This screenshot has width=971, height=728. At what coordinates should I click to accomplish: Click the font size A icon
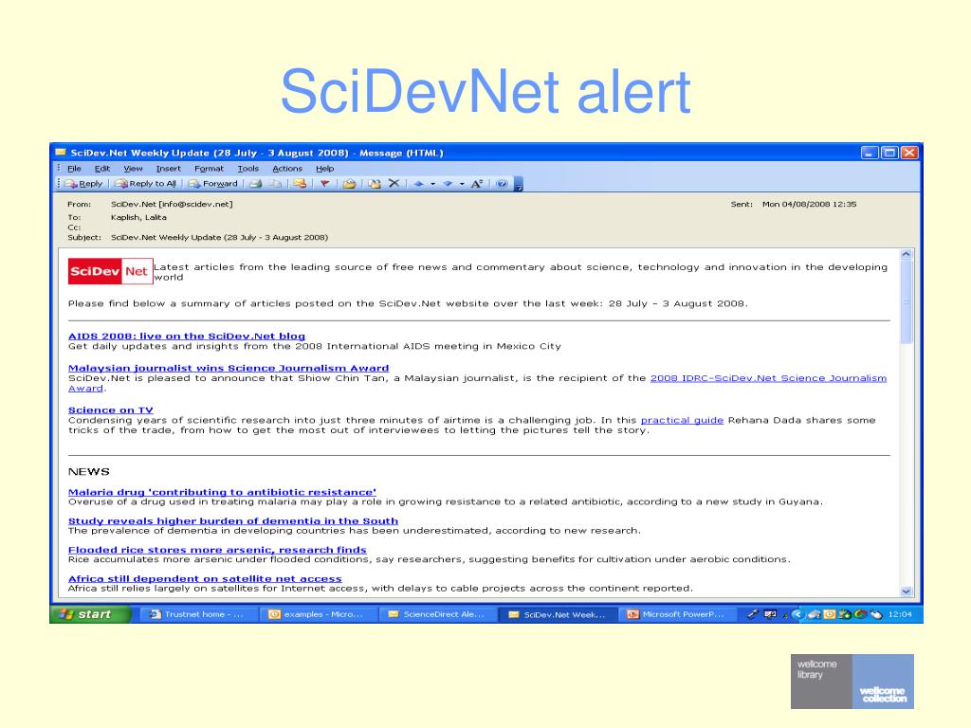[x=476, y=184]
